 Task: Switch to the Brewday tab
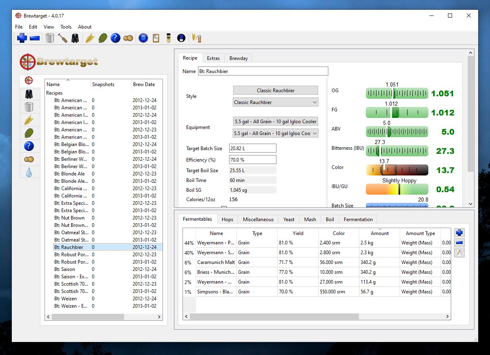tap(238, 58)
